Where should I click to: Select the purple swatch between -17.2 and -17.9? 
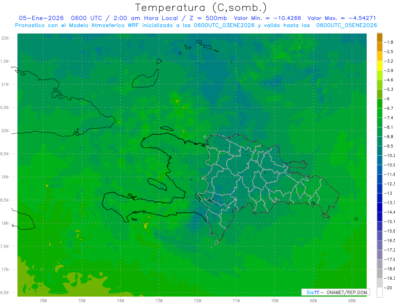coord(380,255)
